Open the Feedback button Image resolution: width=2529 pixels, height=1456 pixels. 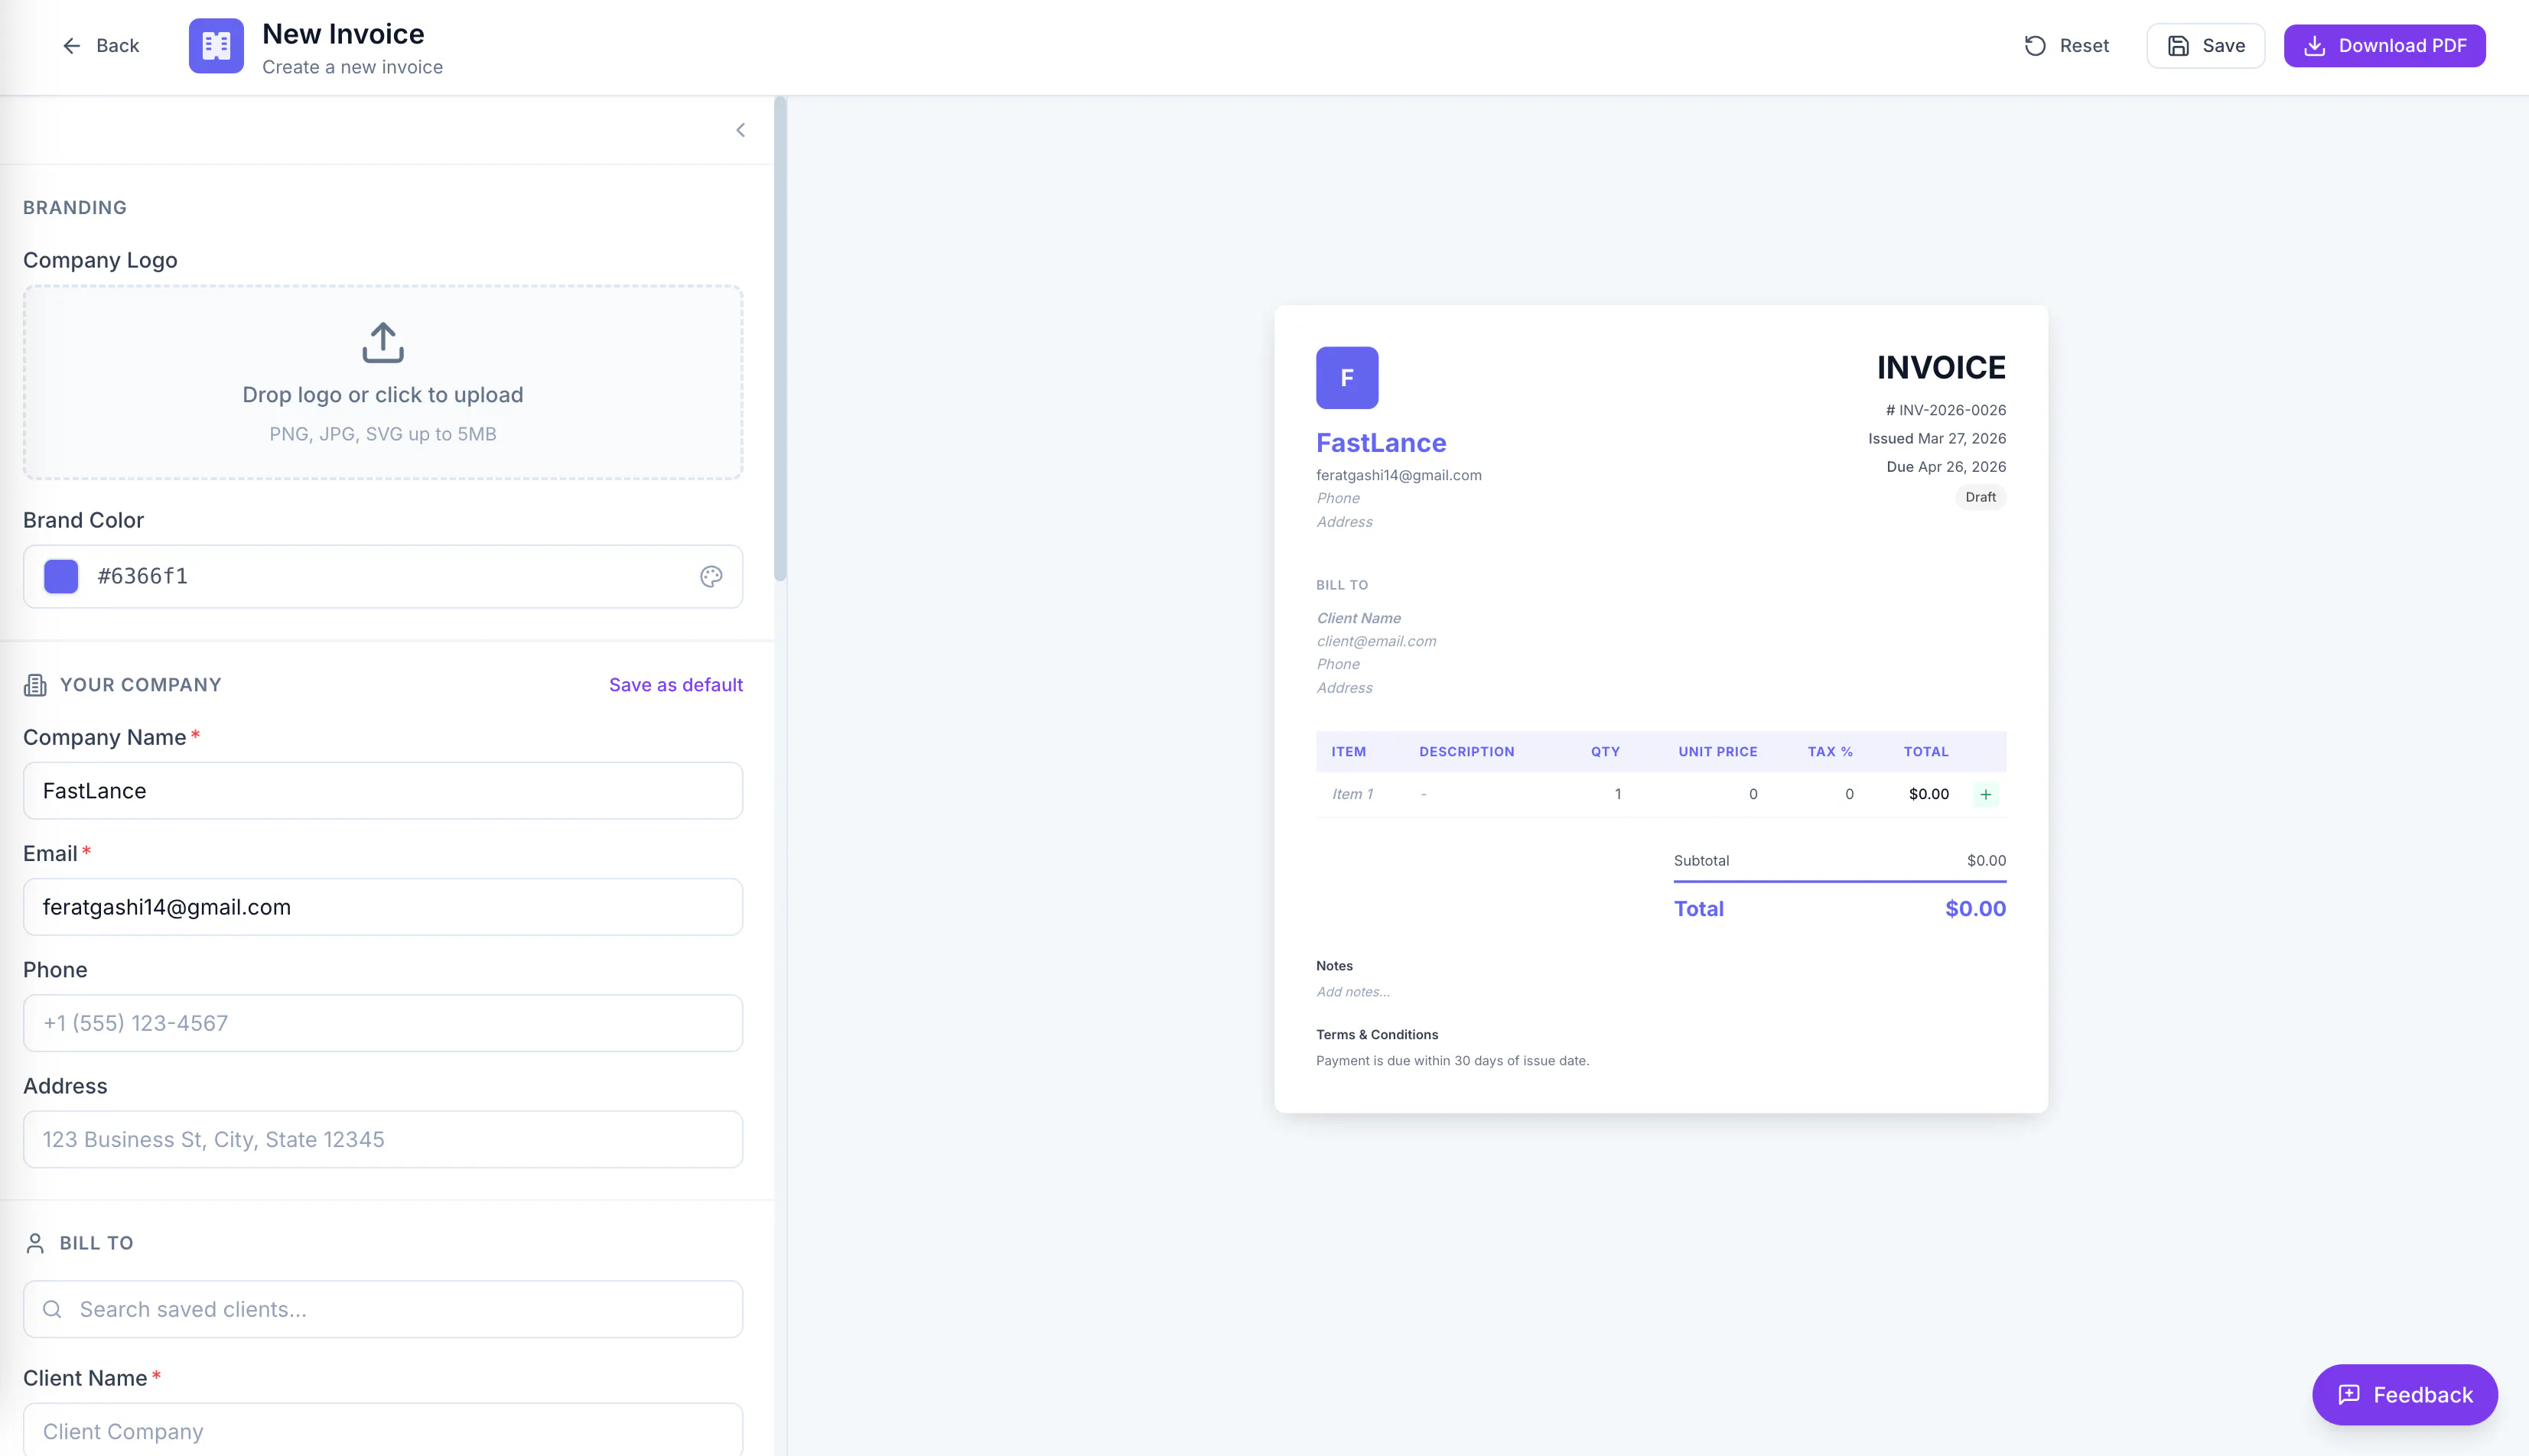2405,1395
